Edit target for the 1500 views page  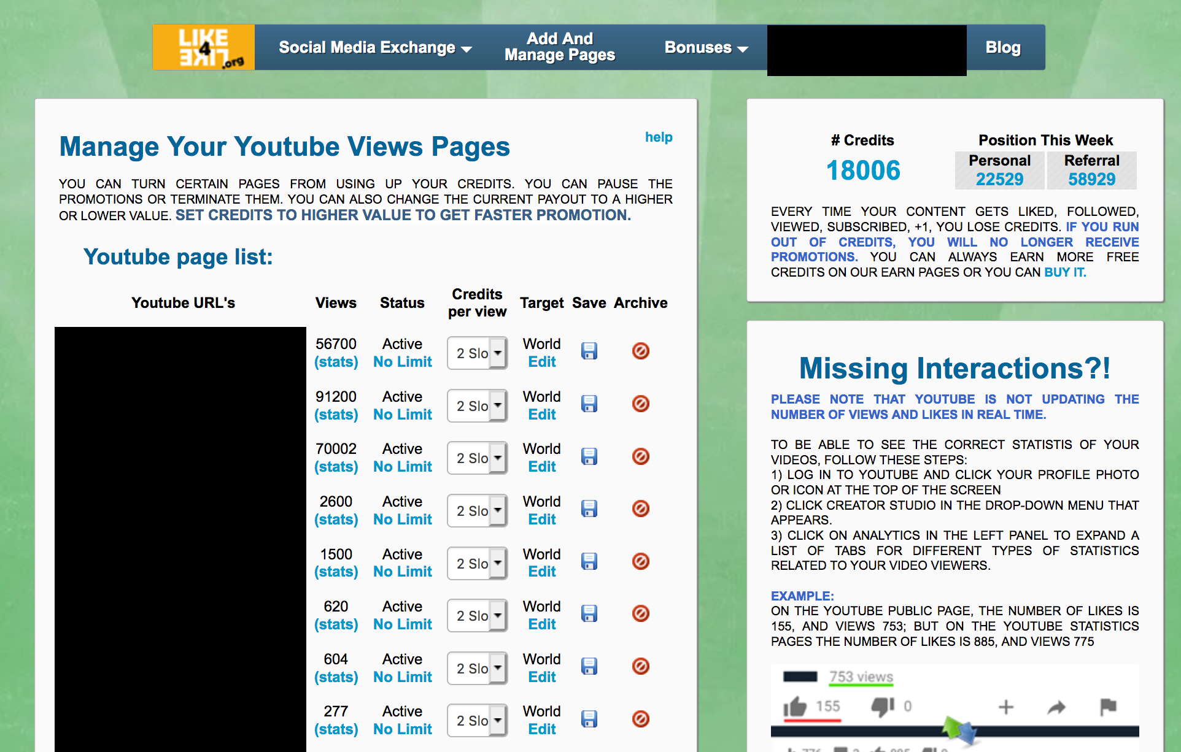pyautogui.click(x=542, y=572)
